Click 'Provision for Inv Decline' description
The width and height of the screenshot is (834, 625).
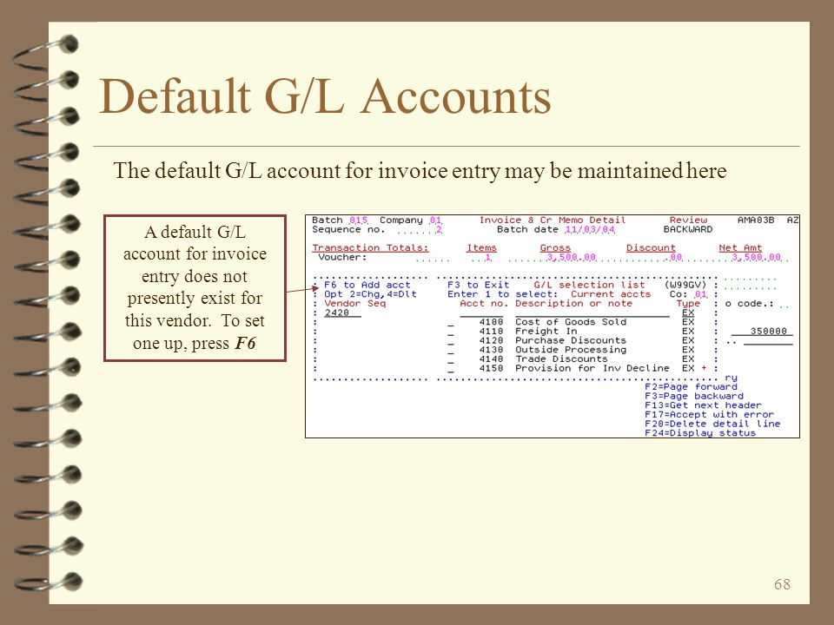[592, 369]
